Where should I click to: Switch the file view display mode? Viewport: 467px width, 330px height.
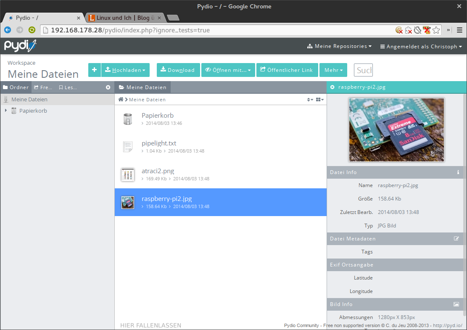click(320, 100)
